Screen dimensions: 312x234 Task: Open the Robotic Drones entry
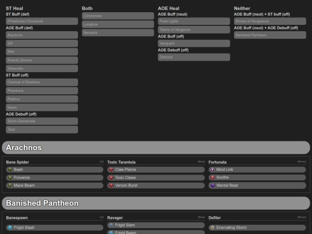[x=42, y=60]
